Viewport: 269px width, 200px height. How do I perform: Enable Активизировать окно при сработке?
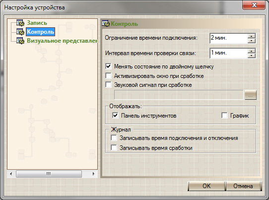point(108,75)
